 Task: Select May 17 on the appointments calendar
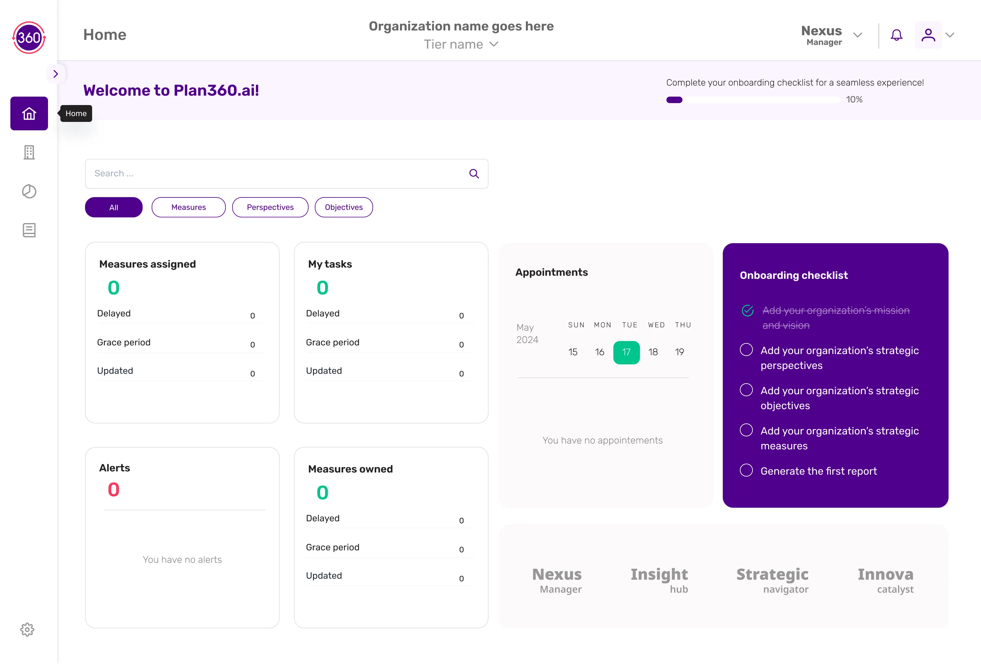[626, 352]
